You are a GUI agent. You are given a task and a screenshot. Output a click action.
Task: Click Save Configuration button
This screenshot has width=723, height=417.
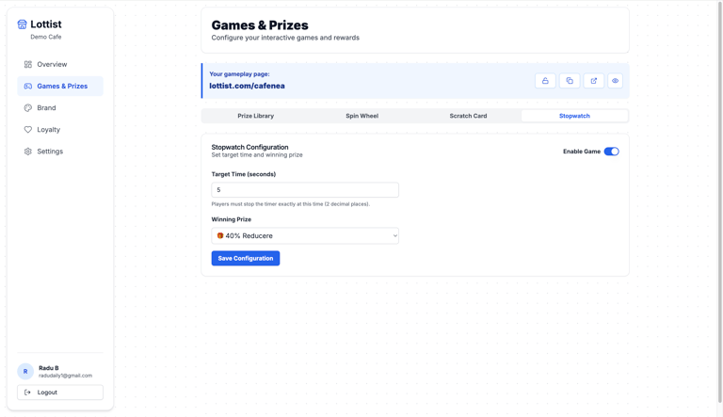[x=246, y=258]
